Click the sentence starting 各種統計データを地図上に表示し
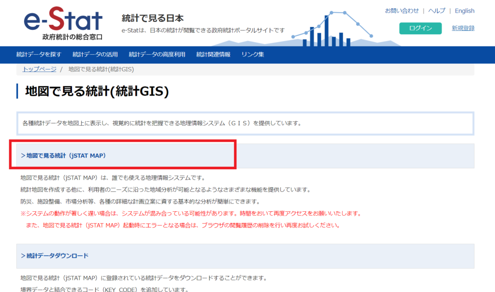 [162, 123]
